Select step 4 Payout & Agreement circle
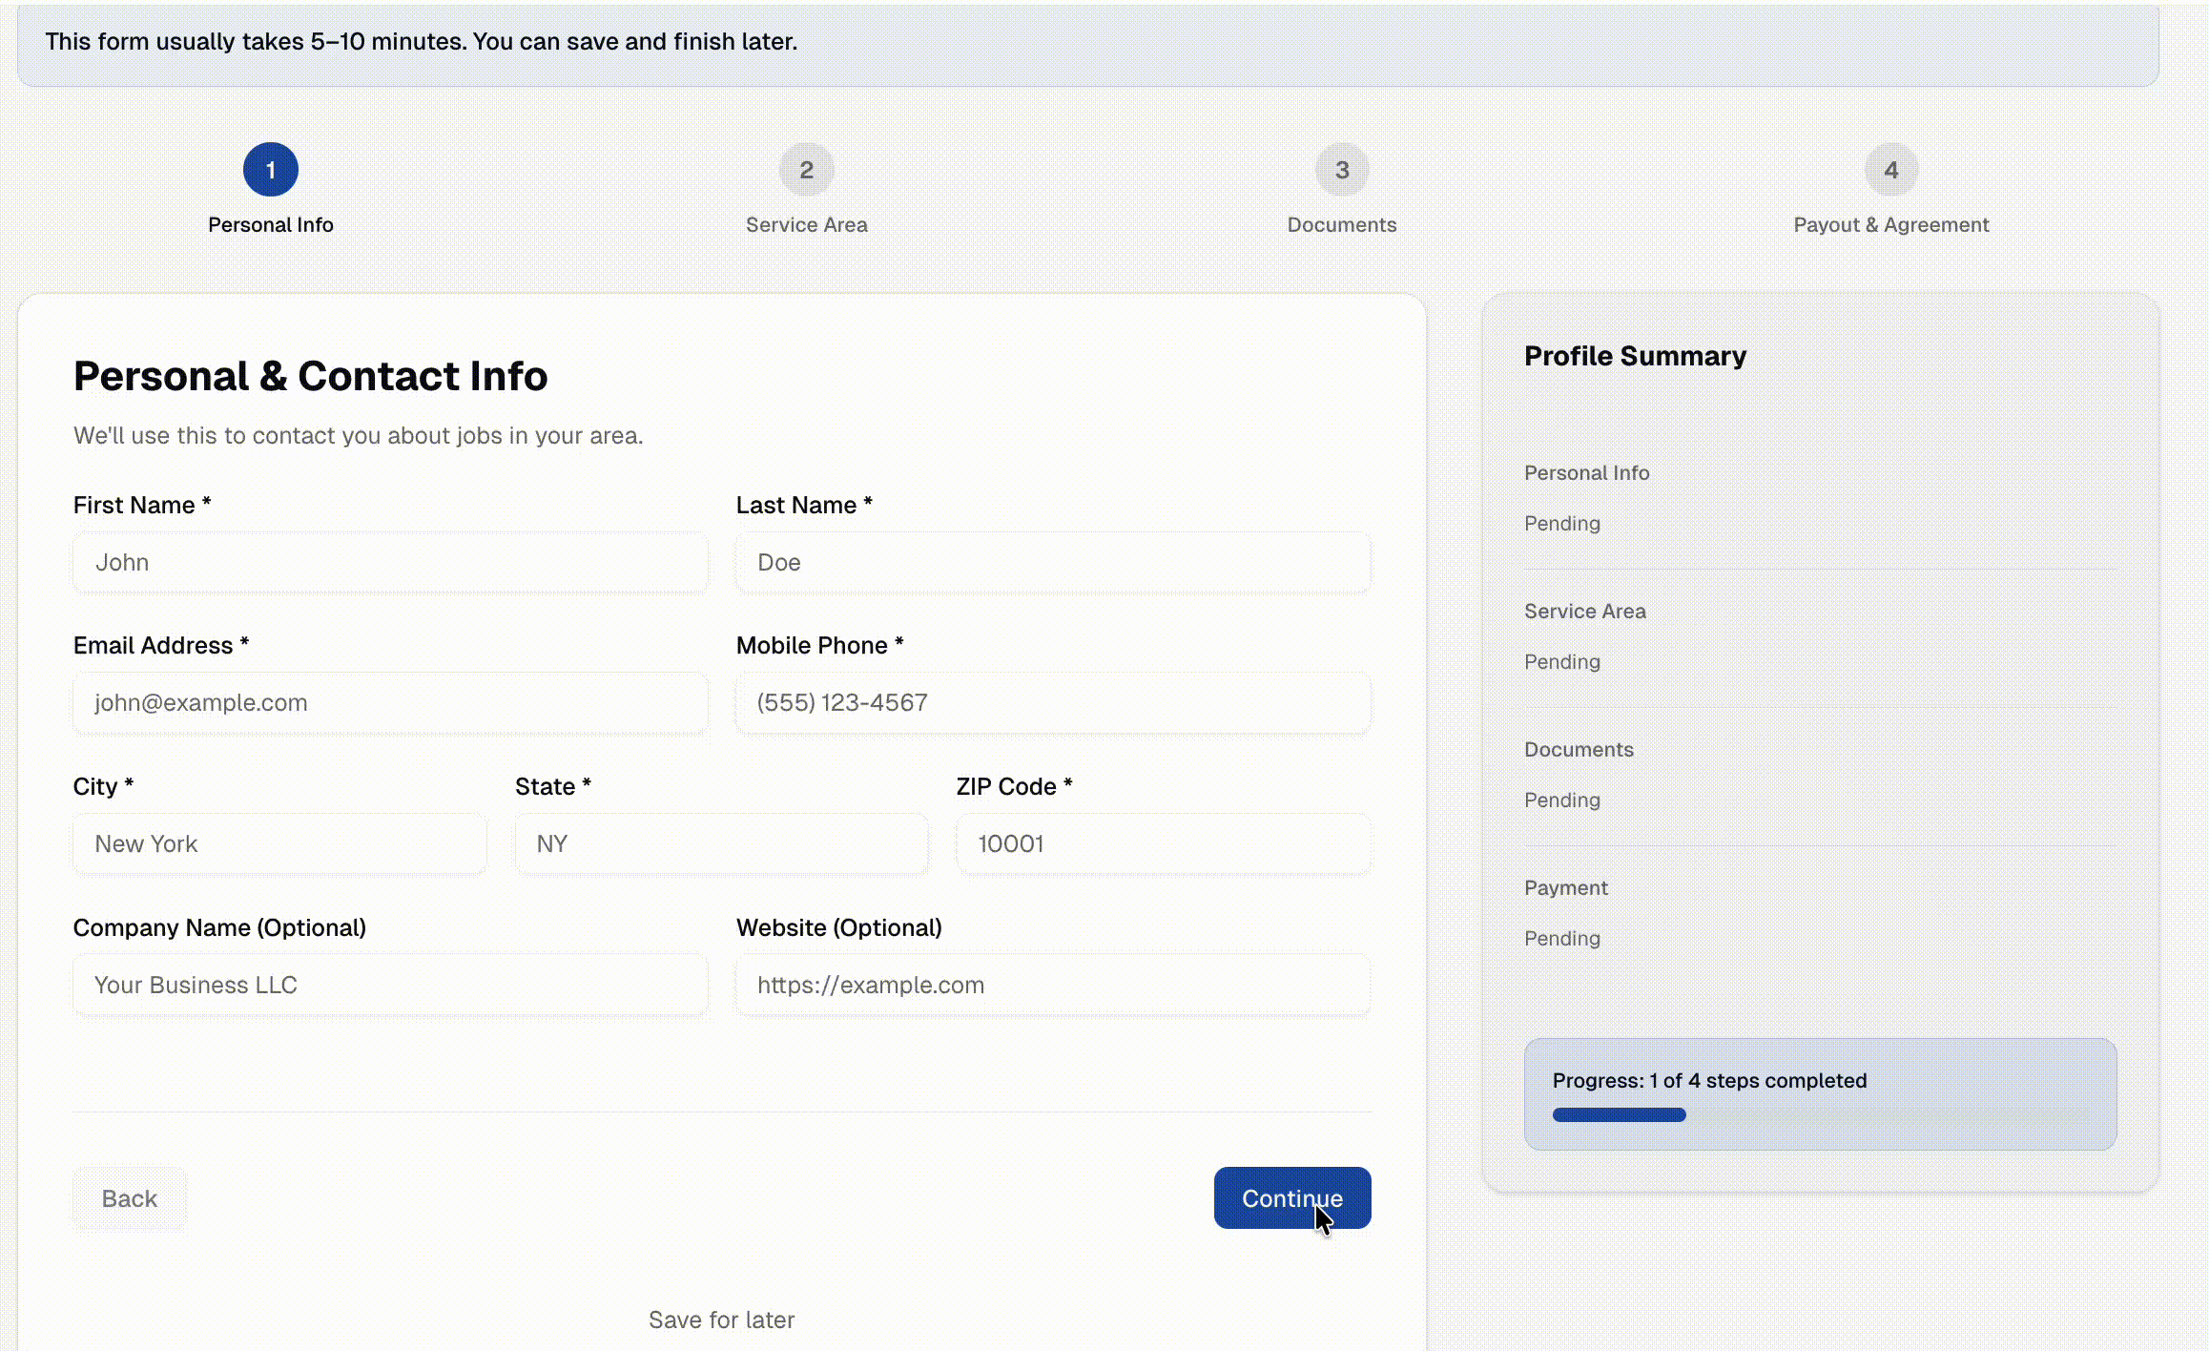This screenshot has width=2209, height=1351. 1890,169
